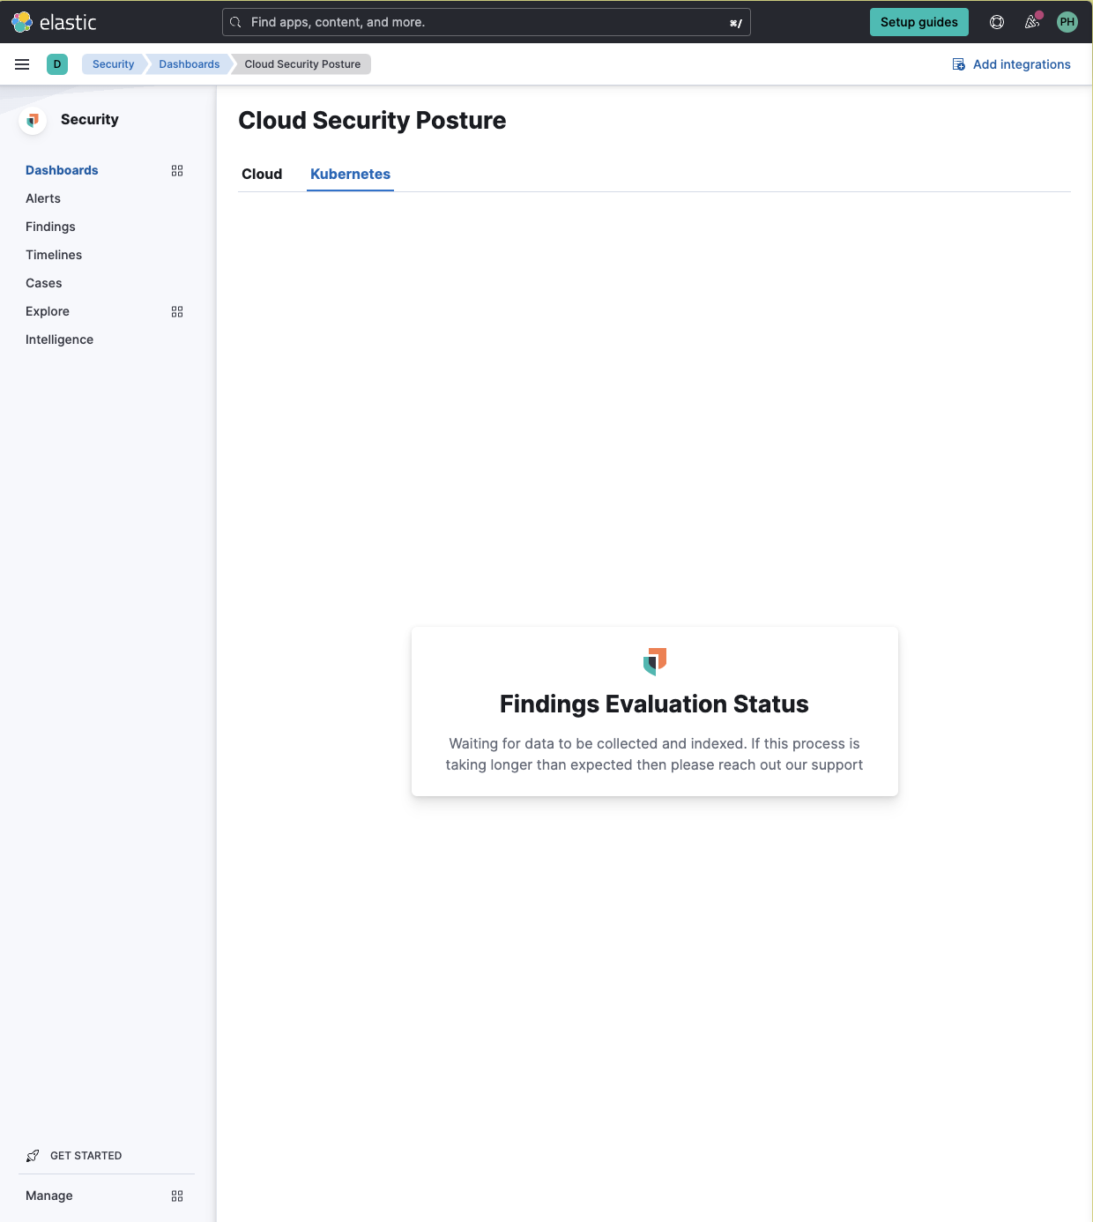1093x1222 pixels.
Task: Select the Kubernetes tab
Action: tap(350, 174)
